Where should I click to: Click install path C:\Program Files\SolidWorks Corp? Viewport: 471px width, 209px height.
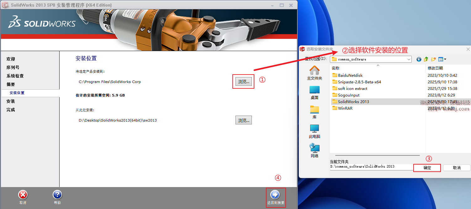click(x=110, y=82)
